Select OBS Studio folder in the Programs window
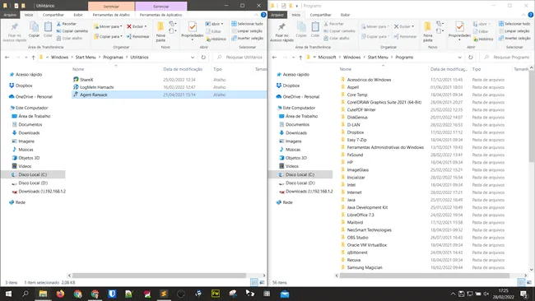This screenshot has height=301, width=535. click(357, 237)
